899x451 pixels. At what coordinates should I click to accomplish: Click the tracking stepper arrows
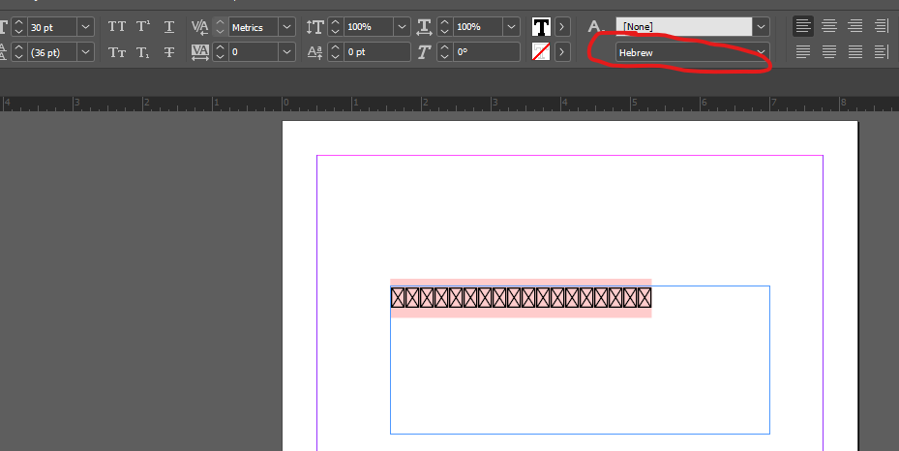point(221,52)
